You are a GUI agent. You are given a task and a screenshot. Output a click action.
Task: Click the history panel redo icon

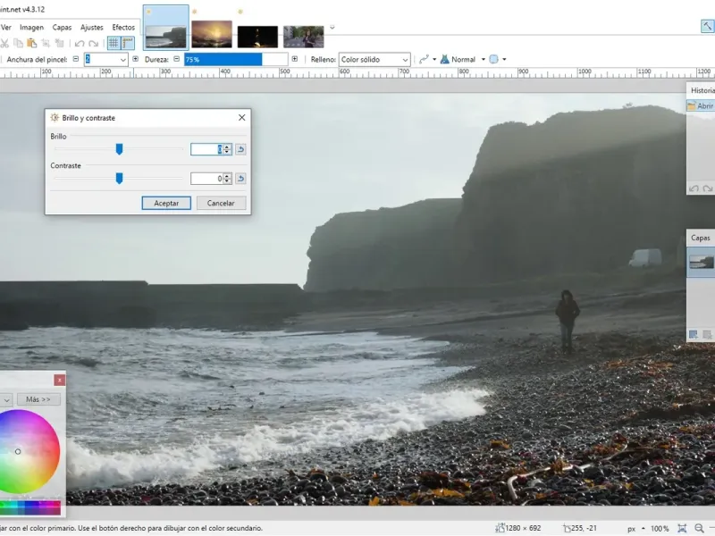[x=708, y=188]
